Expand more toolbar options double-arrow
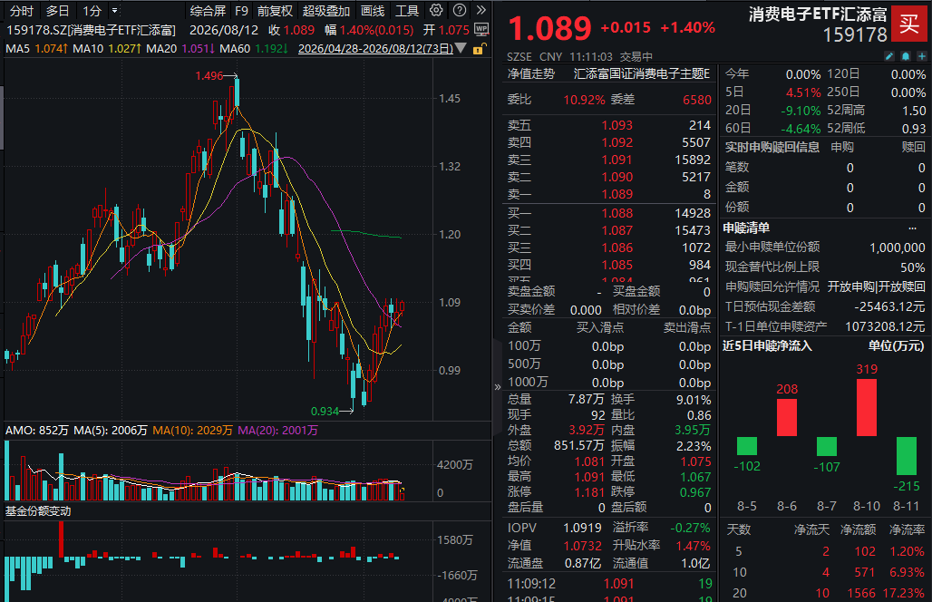932x602 pixels. [x=481, y=10]
